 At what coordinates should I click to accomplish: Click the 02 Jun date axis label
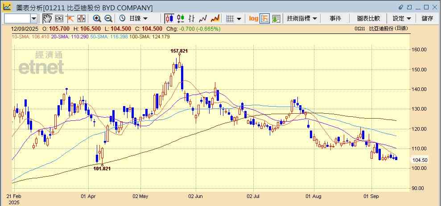tap(195, 196)
